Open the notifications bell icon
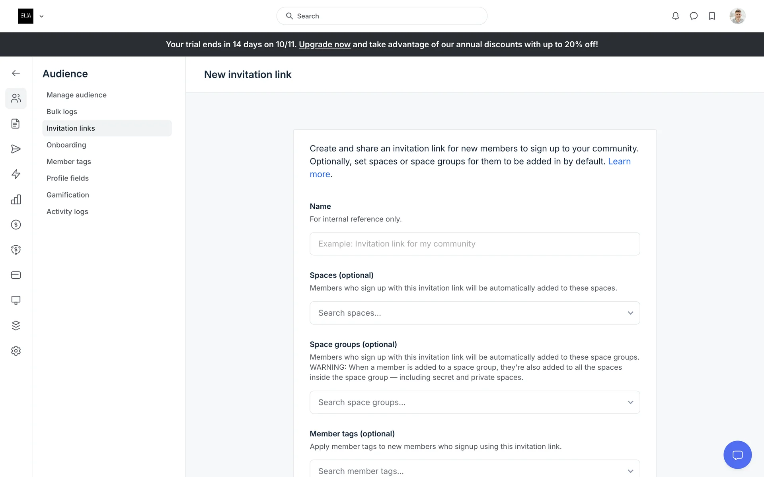The height and width of the screenshot is (477, 764). pos(675,16)
